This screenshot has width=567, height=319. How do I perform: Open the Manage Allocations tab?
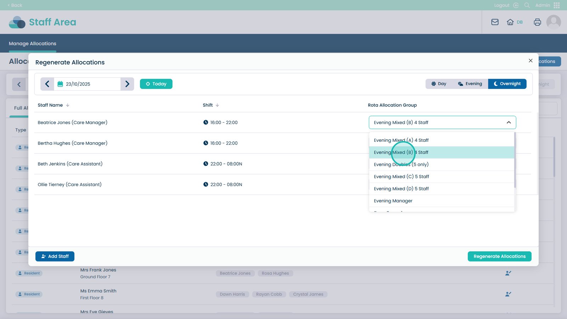pyautogui.click(x=33, y=44)
